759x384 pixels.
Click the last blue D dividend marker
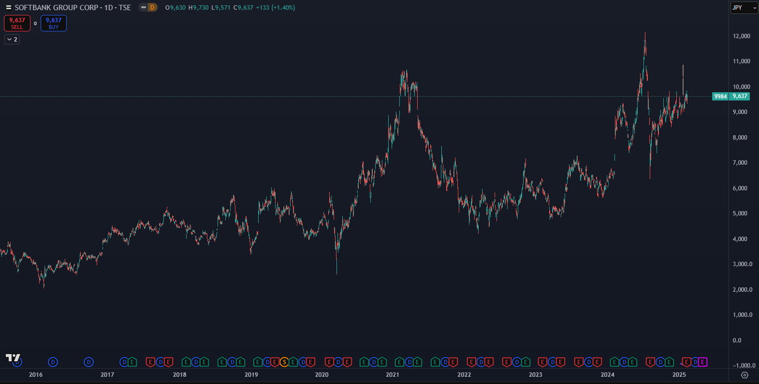click(695, 362)
